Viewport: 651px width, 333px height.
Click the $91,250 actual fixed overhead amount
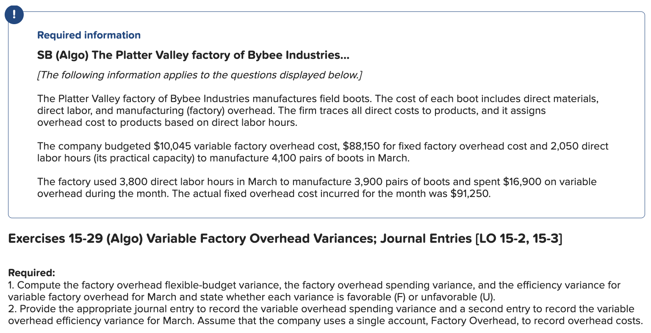coord(471,194)
